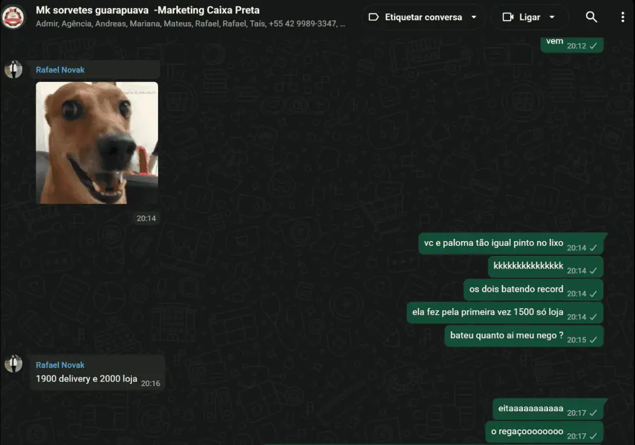Click the group members list under the title
Viewport: 635px width, 445px height.
[x=190, y=24]
